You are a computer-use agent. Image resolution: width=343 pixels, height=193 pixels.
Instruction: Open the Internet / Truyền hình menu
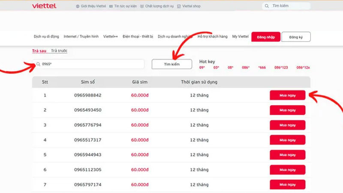pos(82,37)
